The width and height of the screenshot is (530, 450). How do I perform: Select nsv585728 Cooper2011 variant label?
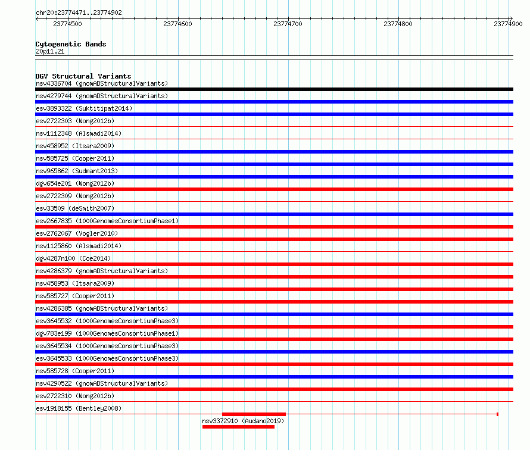pyautogui.click(x=75, y=371)
